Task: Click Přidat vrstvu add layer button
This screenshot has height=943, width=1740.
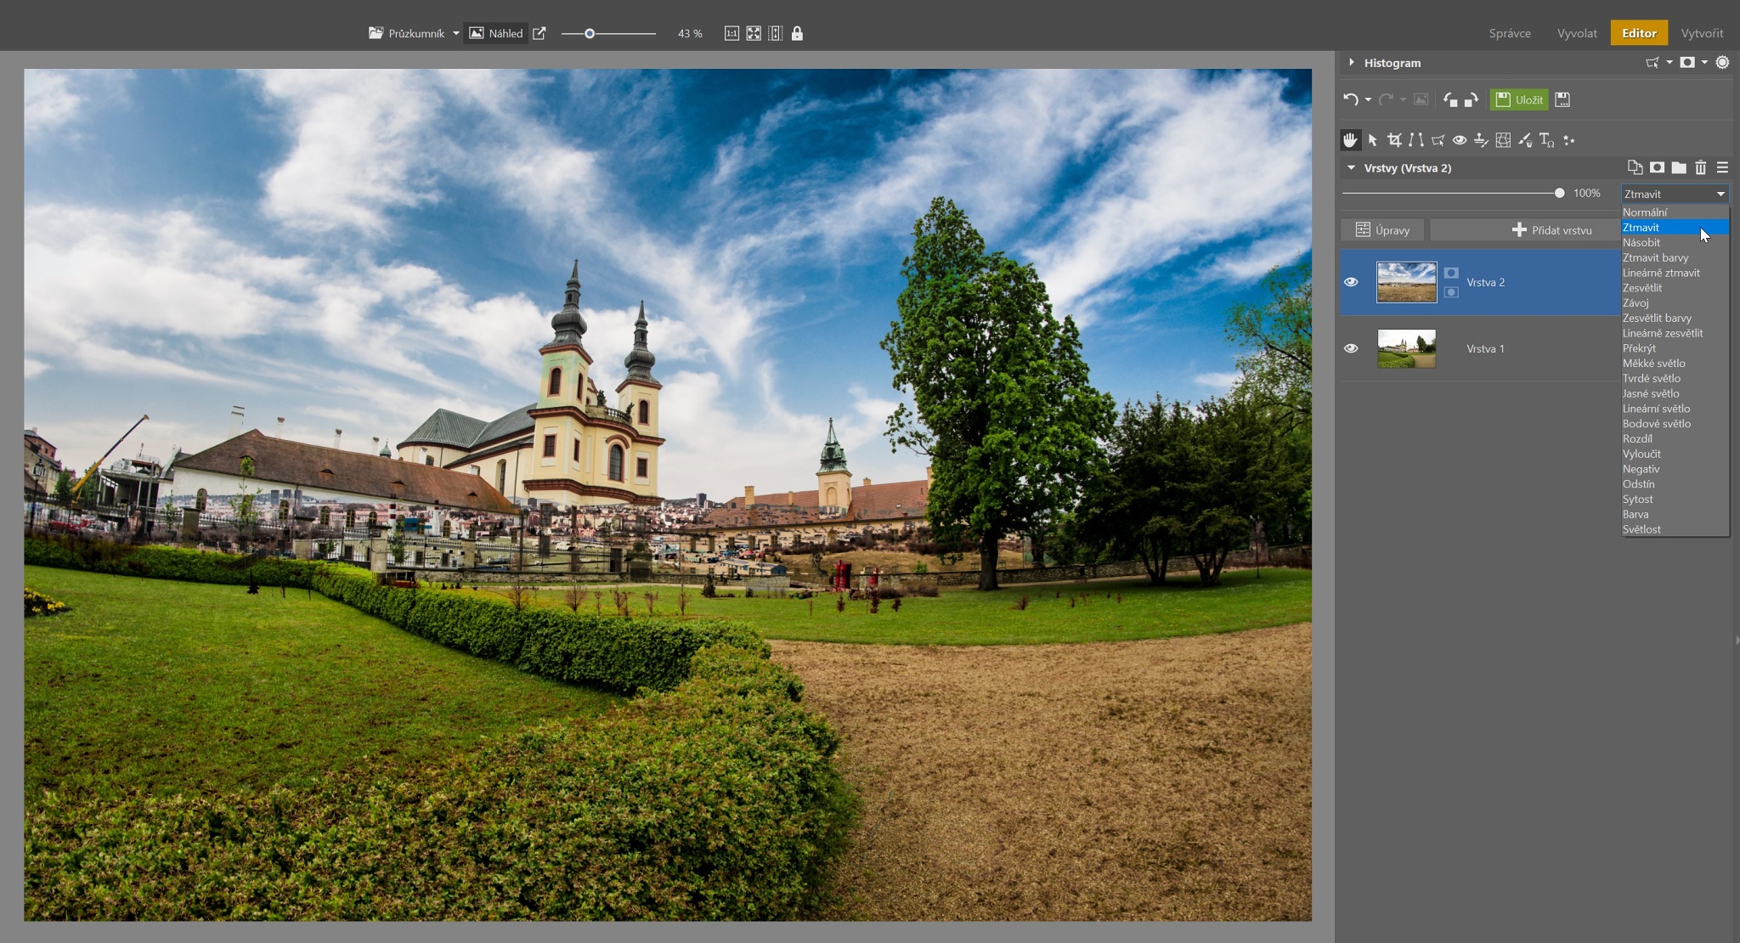Action: [1525, 229]
